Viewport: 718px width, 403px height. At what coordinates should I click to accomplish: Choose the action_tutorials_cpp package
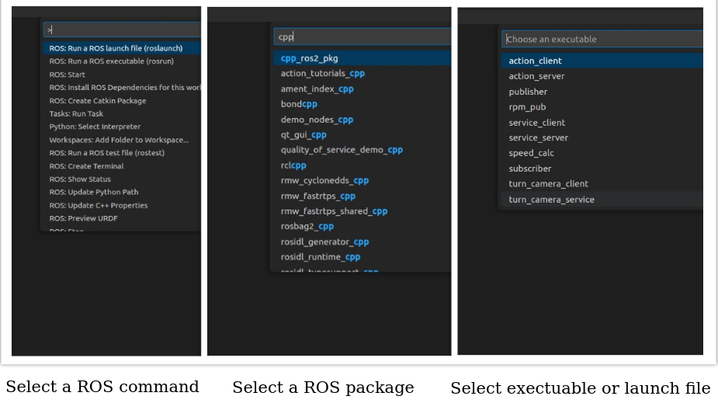322,74
